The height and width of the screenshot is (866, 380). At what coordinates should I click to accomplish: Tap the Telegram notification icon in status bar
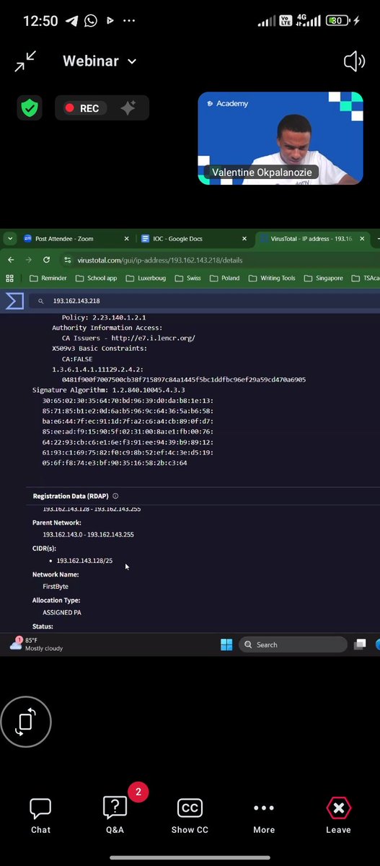73,21
